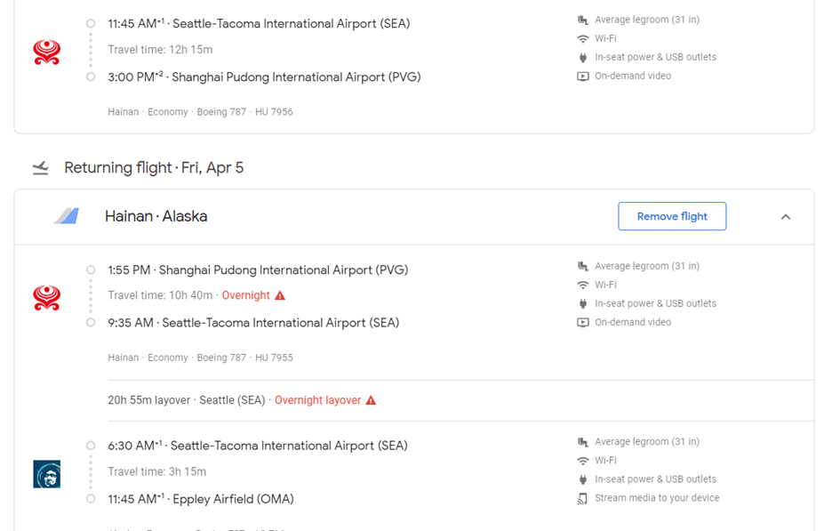
Task: Click the Wi-Fi icon on the return Hainan flight
Action: [583, 285]
